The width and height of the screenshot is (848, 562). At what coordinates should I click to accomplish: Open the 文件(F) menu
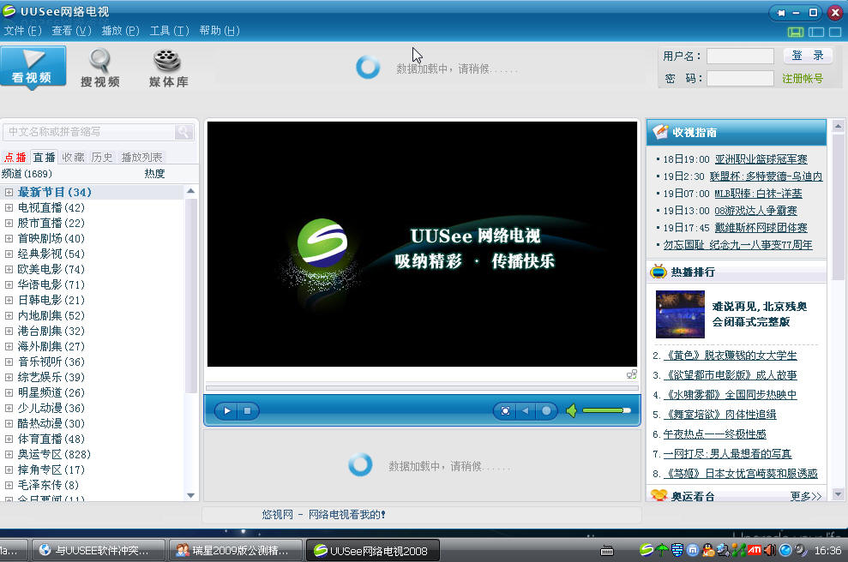coord(22,31)
